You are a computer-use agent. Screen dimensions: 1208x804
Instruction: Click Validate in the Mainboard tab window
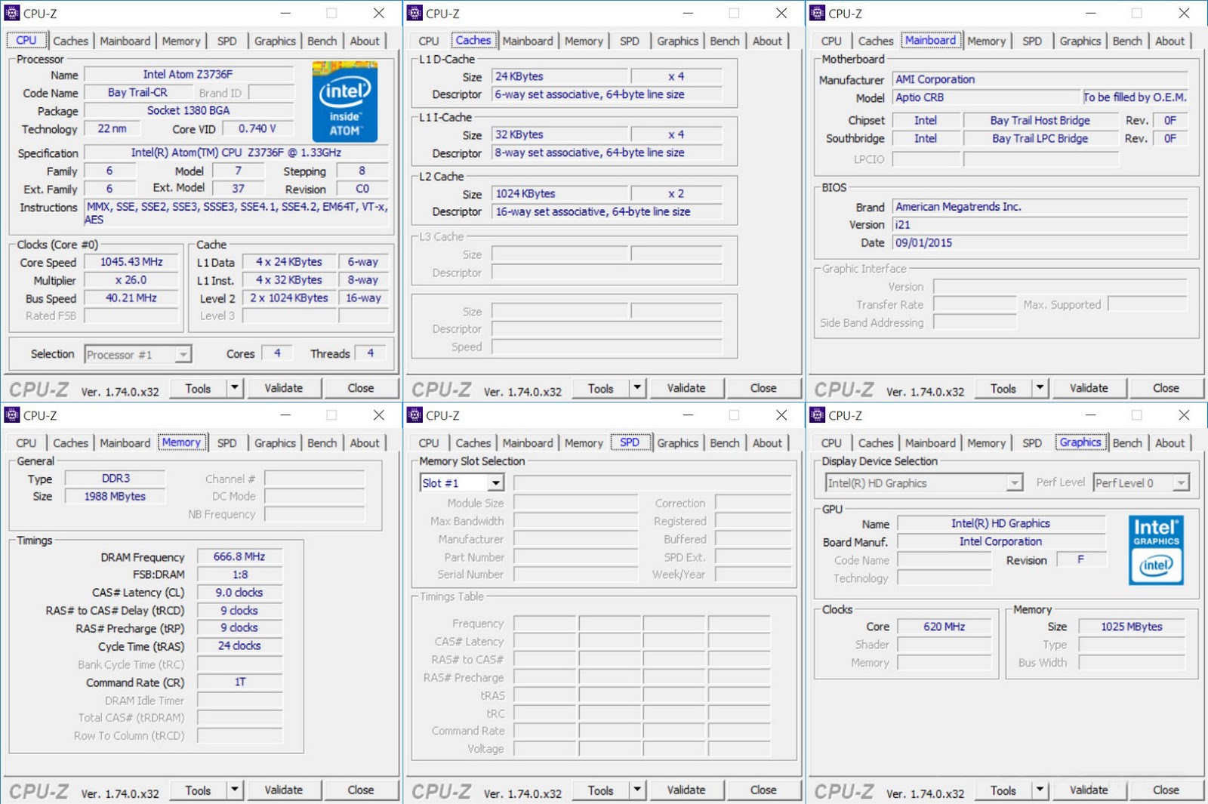[1089, 388]
